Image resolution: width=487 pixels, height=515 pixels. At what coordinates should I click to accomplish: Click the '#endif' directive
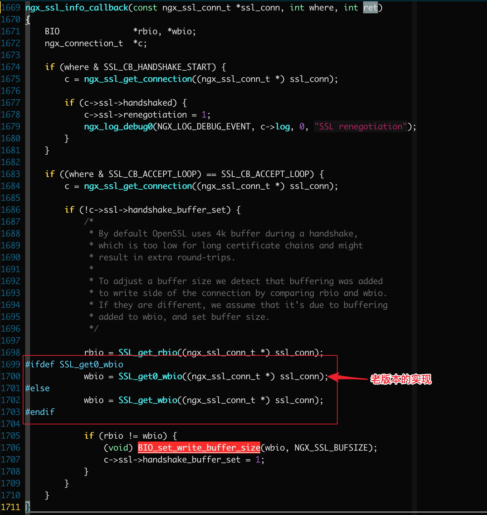click(x=40, y=412)
